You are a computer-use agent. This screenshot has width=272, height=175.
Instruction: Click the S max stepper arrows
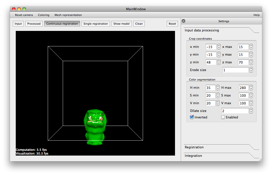(x=251, y=95)
